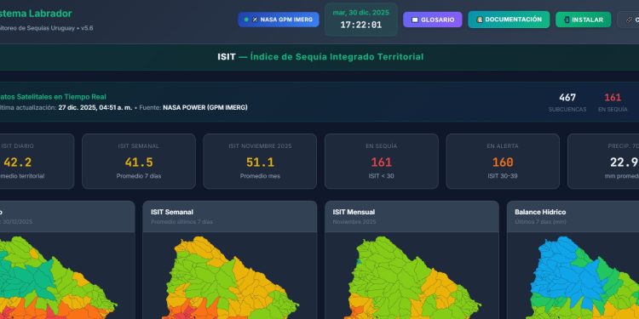Screen dimensions: 639x319
Task: Click the satellite icon in NASA GPM IMERG badge
Action: [255, 20]
